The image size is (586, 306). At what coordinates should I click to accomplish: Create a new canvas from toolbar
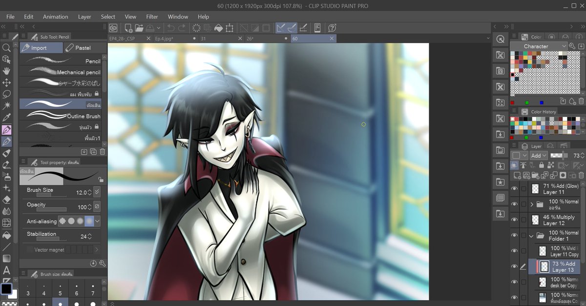point(128,28)
